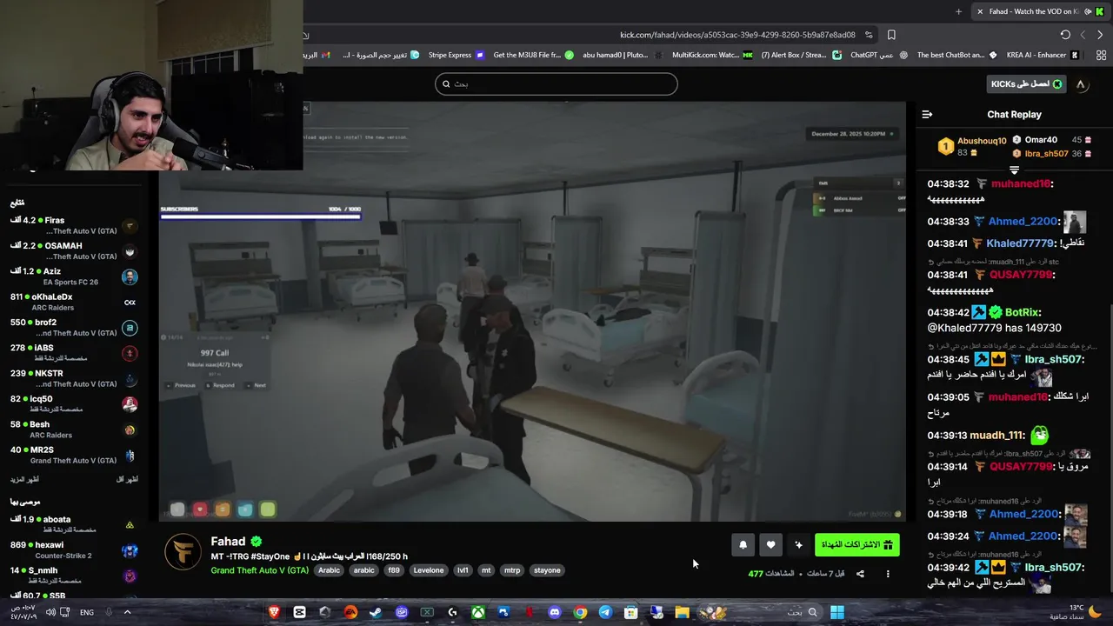Click the taskbar volume icon
The width and height of the screenshot is (1113, 626).
[x=50, y=612]
